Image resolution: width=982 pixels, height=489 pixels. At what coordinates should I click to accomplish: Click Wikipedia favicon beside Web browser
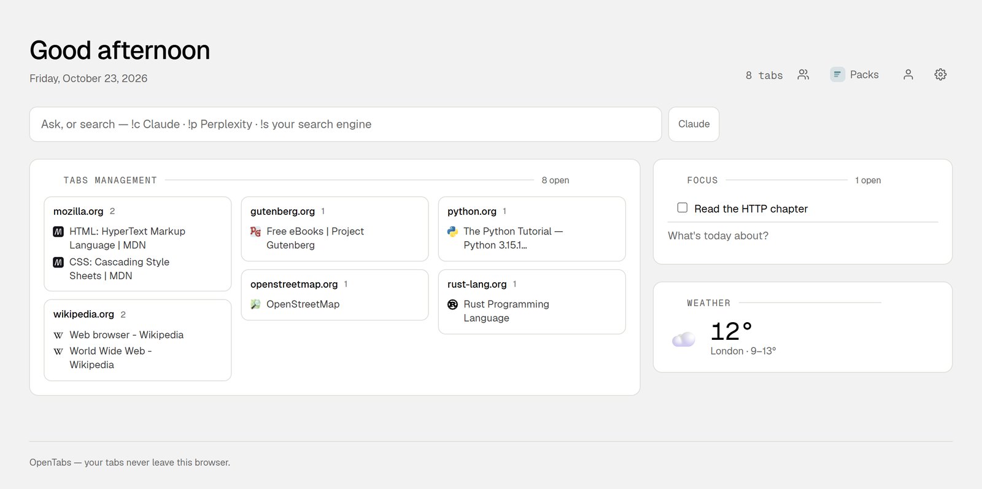pyautogui.click(x=58, y=336)
